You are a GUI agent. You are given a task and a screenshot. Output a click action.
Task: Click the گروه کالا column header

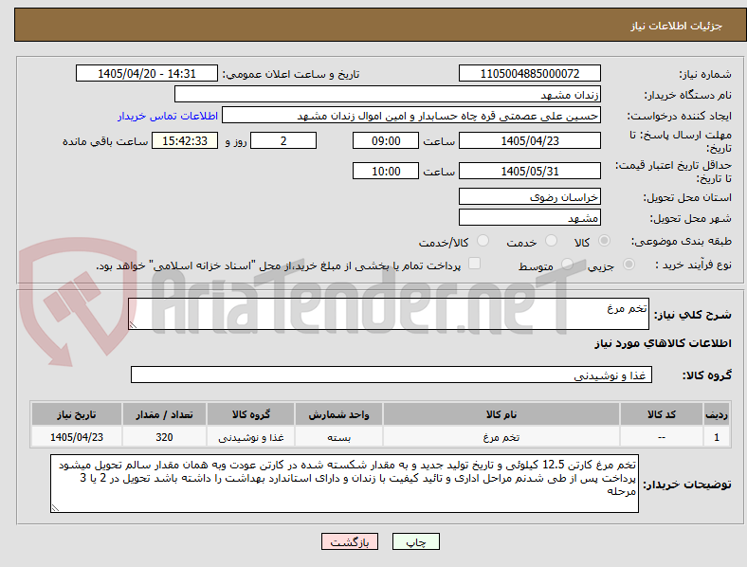coord(251,414)
